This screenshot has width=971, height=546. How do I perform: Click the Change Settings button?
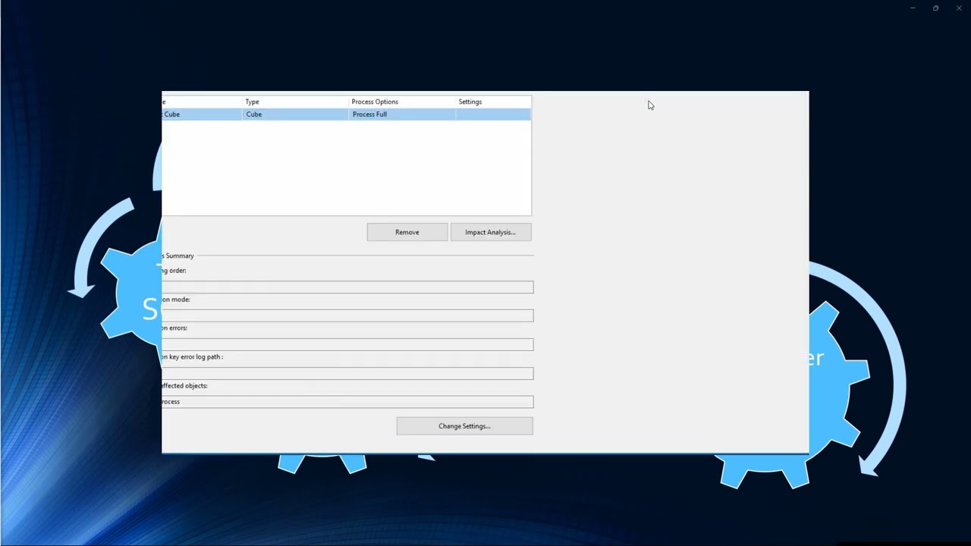point(464,426)
